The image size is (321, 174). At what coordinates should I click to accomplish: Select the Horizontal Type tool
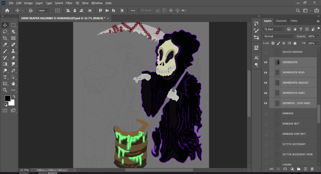tap(5, 77)
